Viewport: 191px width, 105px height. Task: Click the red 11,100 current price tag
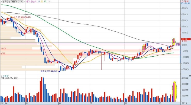185,39
